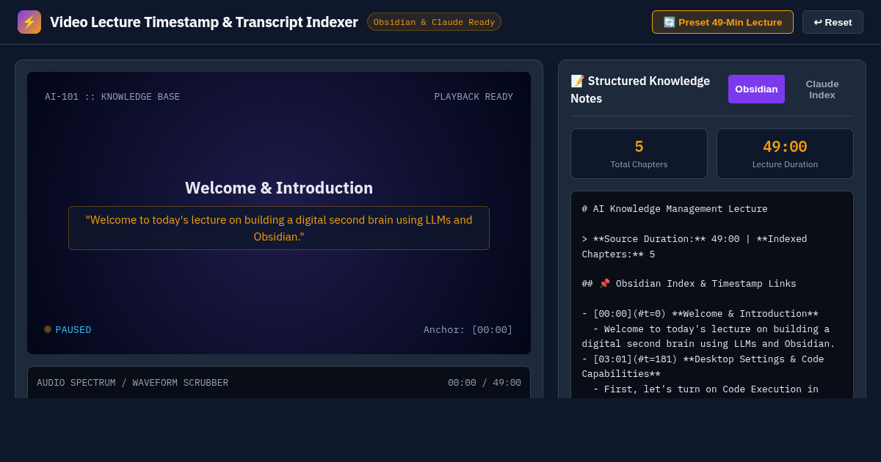Click the Lecture Duration 49:00 card
This screenshot has height=462, width=881.
coord(785,153)
